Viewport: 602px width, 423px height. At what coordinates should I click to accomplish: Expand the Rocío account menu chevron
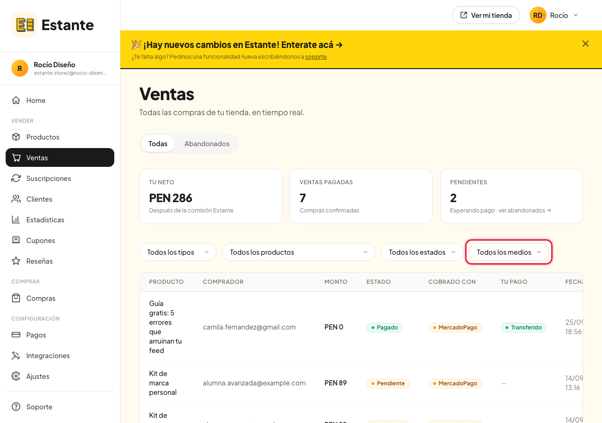(x=576, y=15)
